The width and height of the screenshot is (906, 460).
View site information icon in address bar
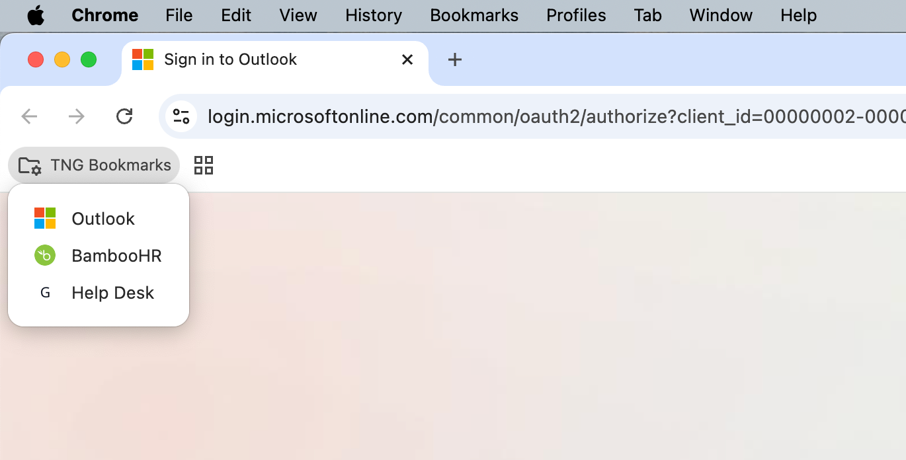point(181,117)
